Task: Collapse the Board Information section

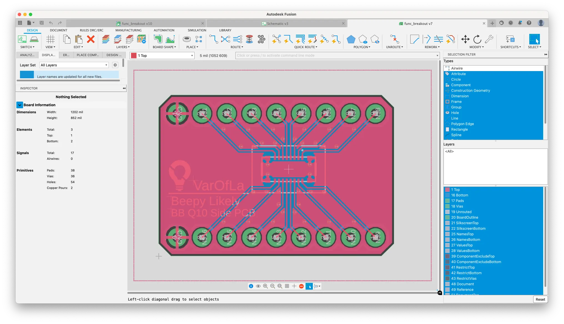Action: pyautogui.click(x=20, y=105)
